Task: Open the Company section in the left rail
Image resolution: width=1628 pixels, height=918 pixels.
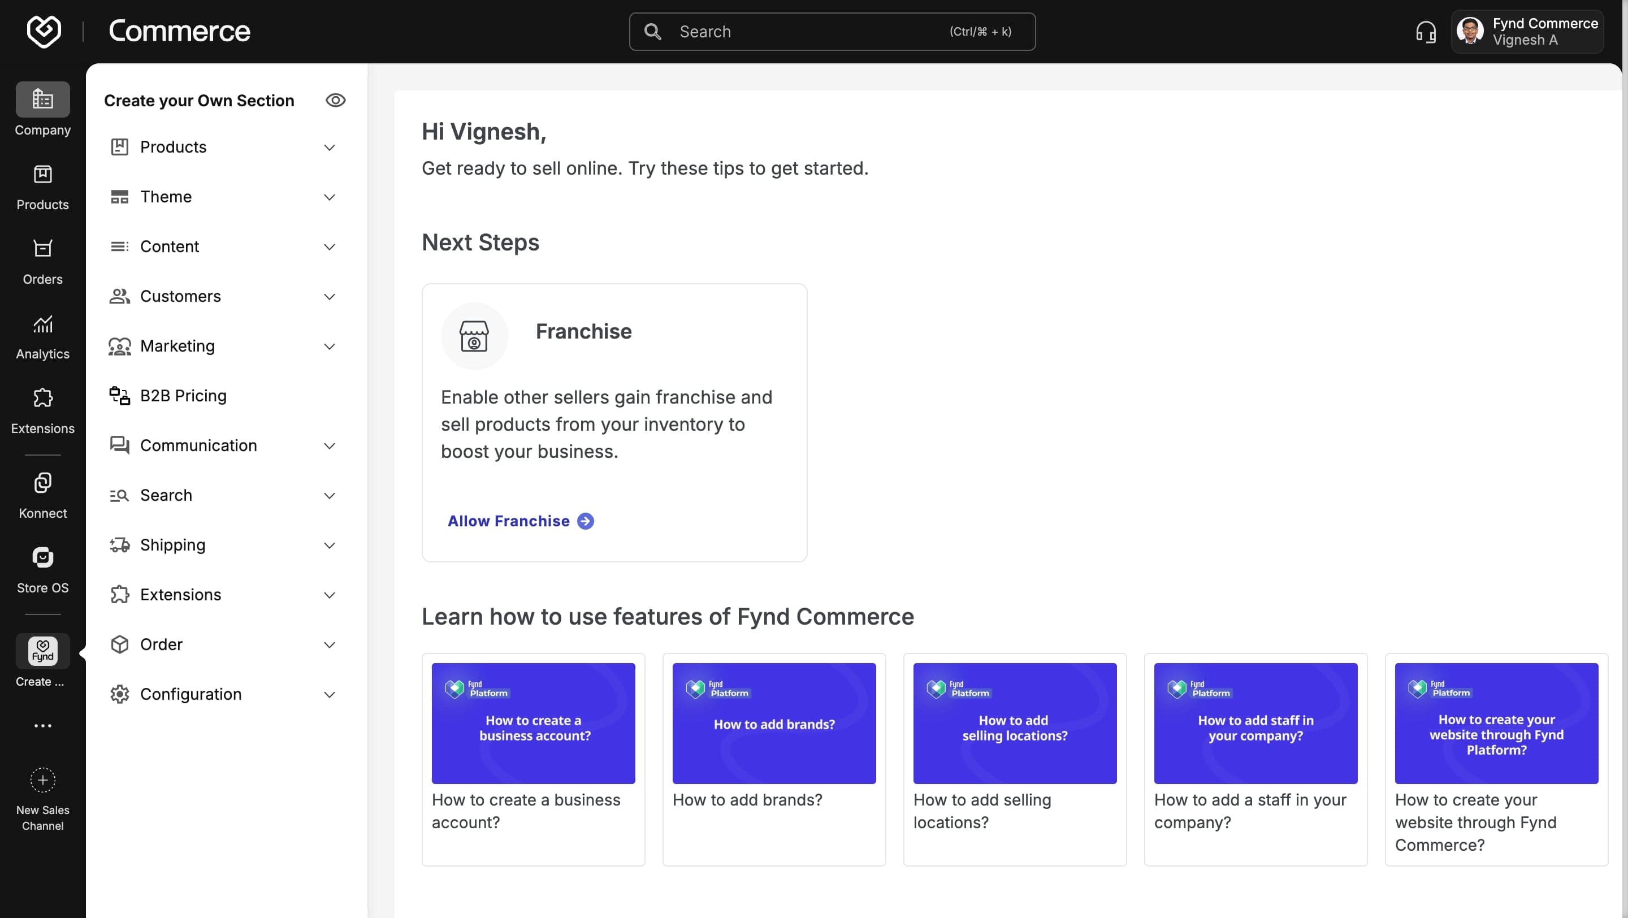Action: 42,109
